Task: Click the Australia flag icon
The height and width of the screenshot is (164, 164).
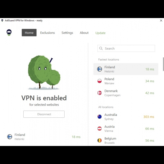Action: [x=99, y=117]
